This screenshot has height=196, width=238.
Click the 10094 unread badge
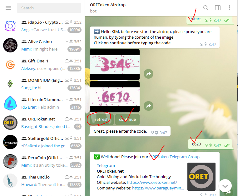[75, 30]
